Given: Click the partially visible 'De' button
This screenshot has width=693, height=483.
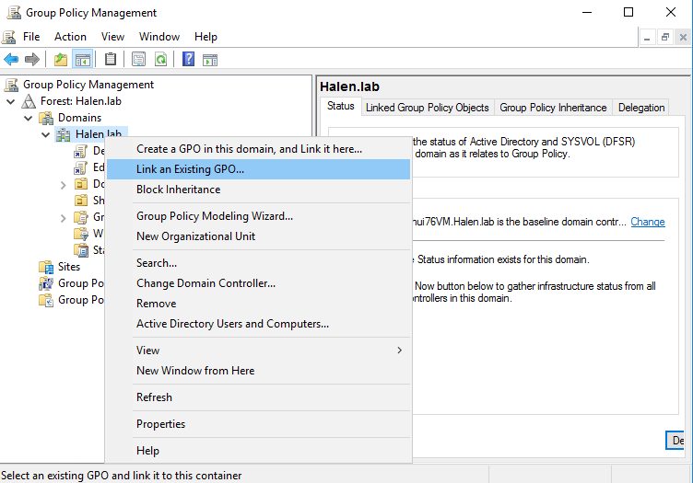Looking at the screenshot, I should [x=675, y=440].
